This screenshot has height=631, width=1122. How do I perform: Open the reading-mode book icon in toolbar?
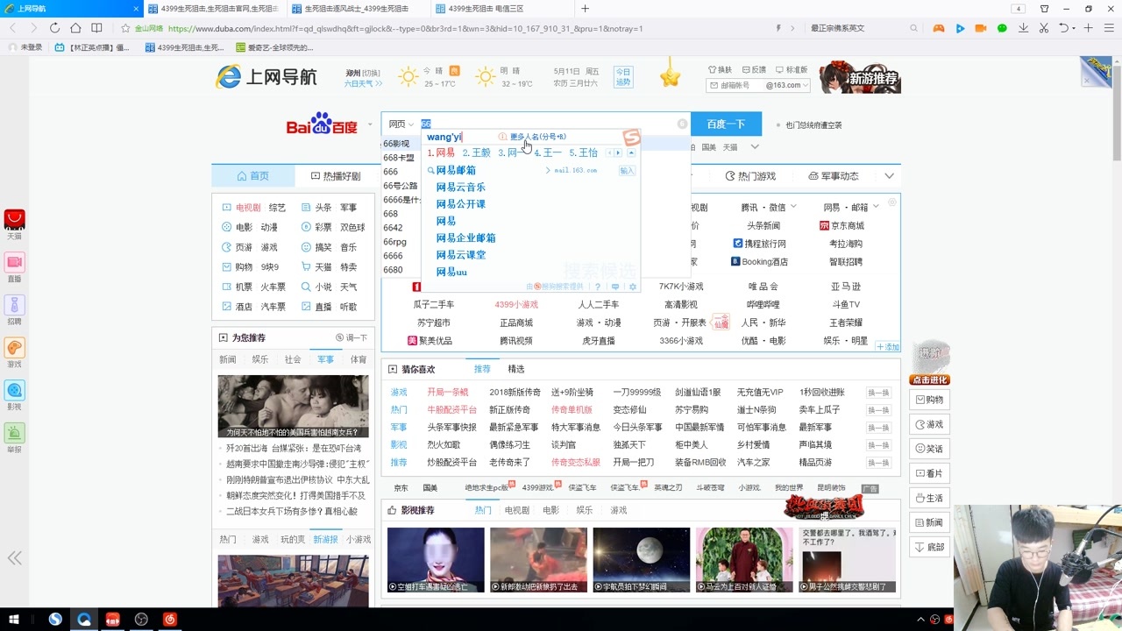coord(96,28)
